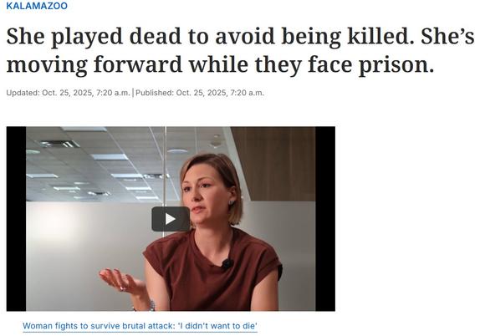Click the white triangle inside the play button
The height and width of the screenshot is (336, 480).
click(171, 219)
